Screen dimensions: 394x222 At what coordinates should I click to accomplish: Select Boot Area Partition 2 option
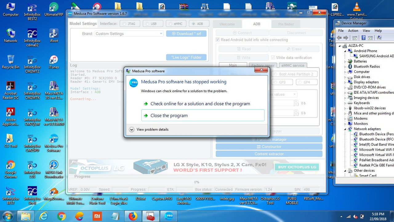click(x=295, y=74)
